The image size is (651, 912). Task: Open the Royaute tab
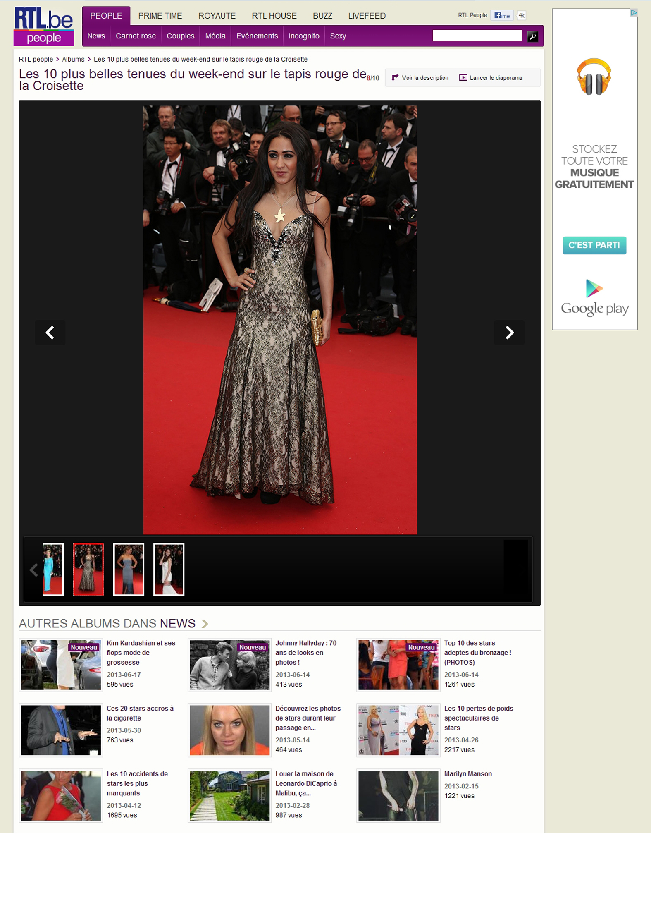[x=217, y=16]
